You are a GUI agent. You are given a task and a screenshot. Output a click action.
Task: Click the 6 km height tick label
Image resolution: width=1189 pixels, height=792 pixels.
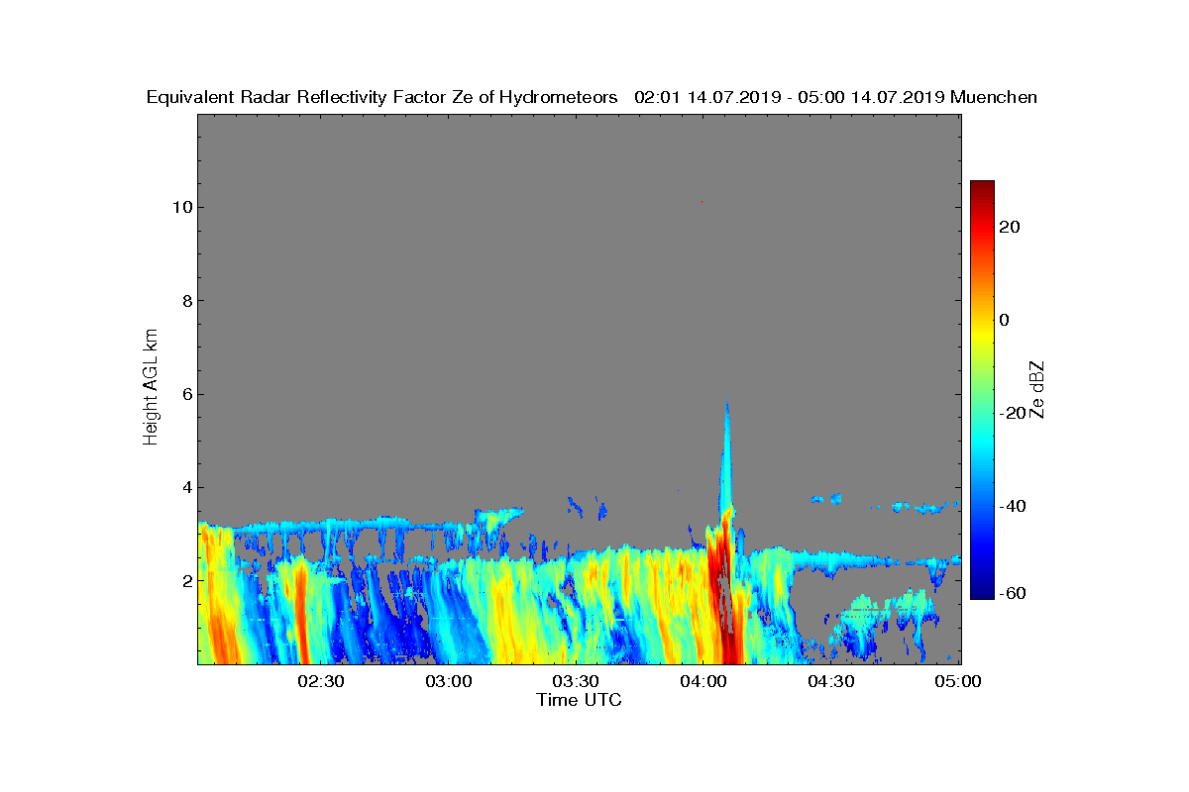coord(186,394)
